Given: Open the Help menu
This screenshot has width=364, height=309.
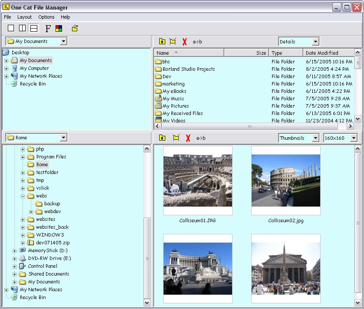Looking at the screenshot, I should click(x=65, y=17).
